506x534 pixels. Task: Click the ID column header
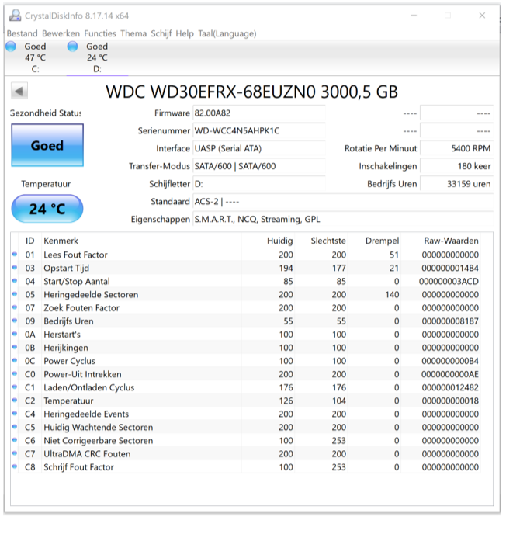click(x=30, y=241)
